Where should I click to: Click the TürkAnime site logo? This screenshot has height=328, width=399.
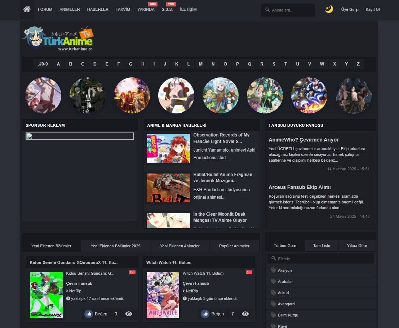click(x=58, y=39)
